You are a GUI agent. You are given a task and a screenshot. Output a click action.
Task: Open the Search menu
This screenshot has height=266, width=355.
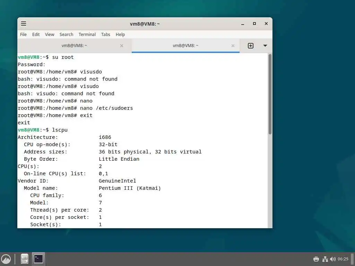[x=66, y=34]
